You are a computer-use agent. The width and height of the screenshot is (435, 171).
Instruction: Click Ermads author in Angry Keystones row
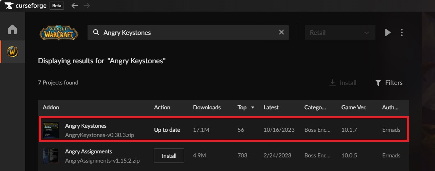tap(391, 130)
